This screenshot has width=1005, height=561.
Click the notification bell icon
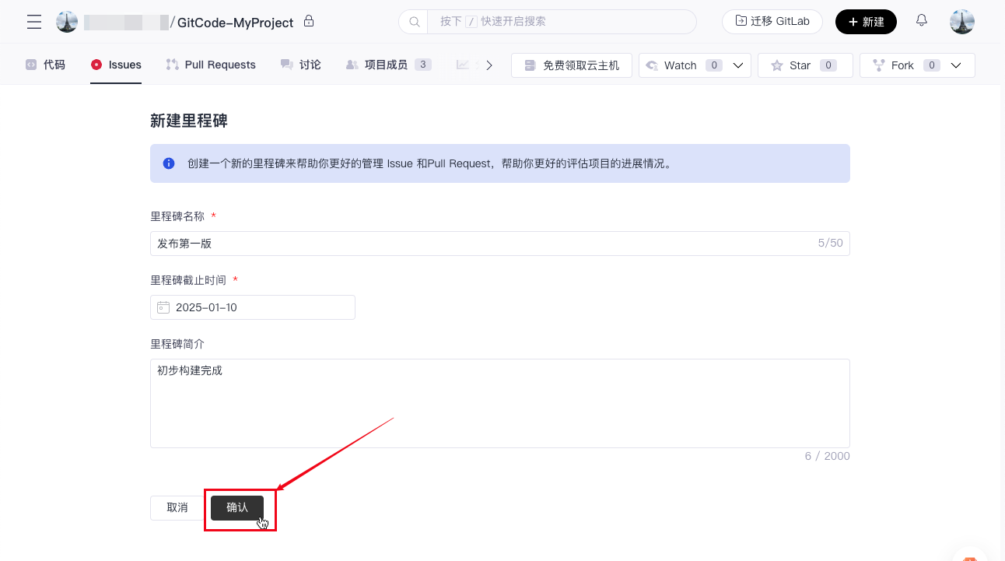point(922,21)
